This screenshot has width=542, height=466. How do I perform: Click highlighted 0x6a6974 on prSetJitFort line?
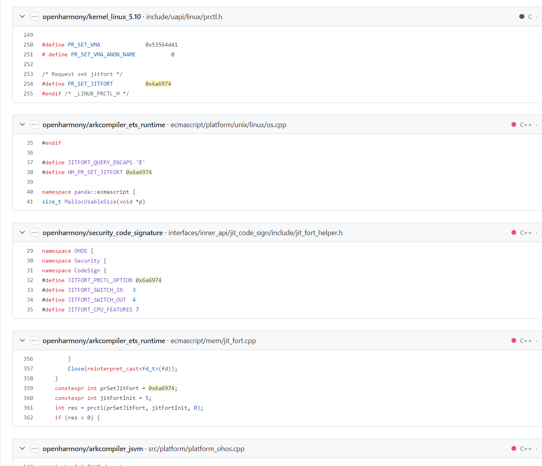pyautogui.click(x=161, y=388)
